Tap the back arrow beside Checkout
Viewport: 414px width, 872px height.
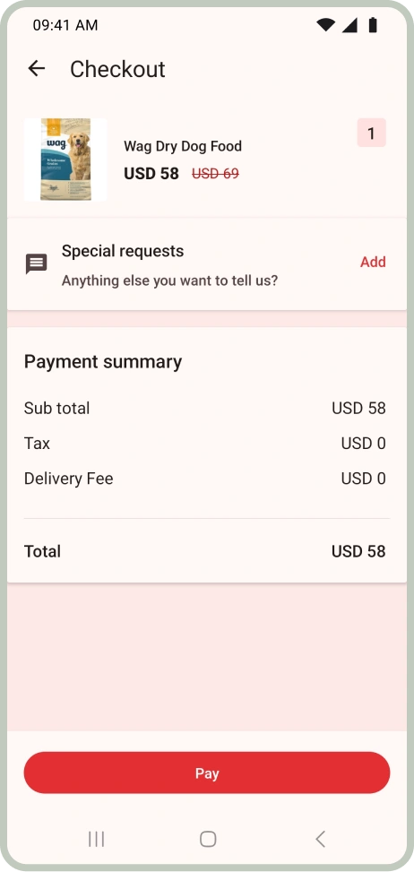tap(37, 68)
